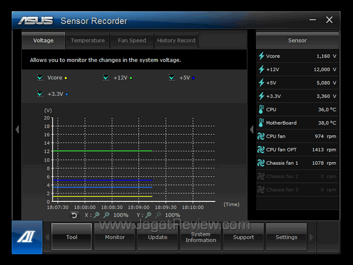Viewport: 353px width, 265px height.
Task: Reset the graph zoom with the undo arrow
Action: pyautogui.click(x=74, y=215)
